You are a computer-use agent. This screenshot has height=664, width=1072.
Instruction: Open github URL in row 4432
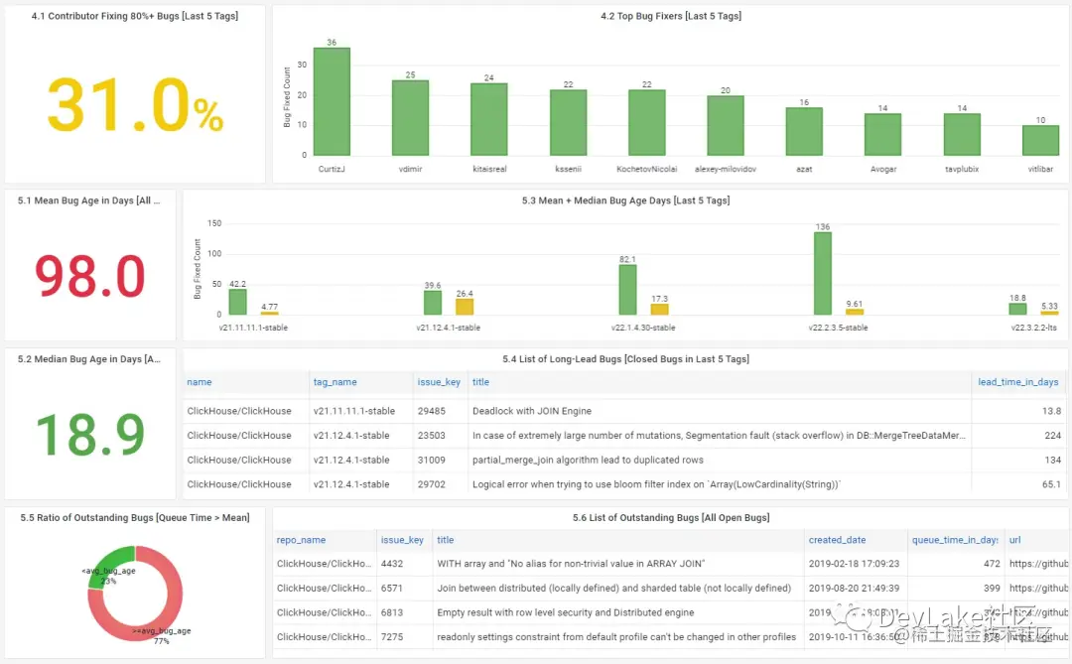pyautogui.click(x=1038, y=564)
